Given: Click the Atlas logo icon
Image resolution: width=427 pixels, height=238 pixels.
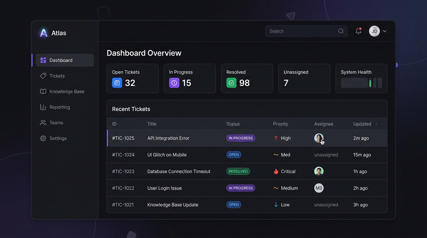Looking at the screenshot, I should pyautogui.click(x=44, y=33).
